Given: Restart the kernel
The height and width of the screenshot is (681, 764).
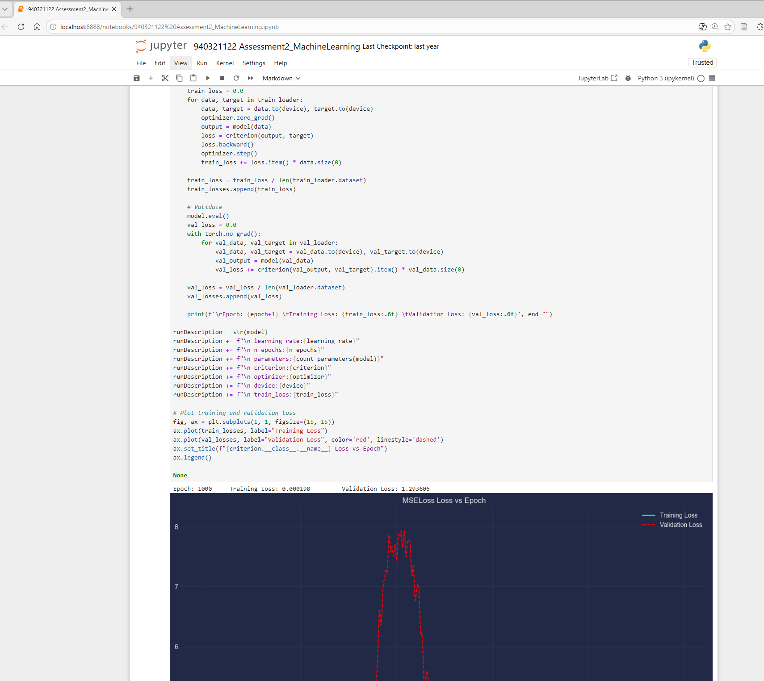Looking at the screenshot, I should [x=236, y=78].
